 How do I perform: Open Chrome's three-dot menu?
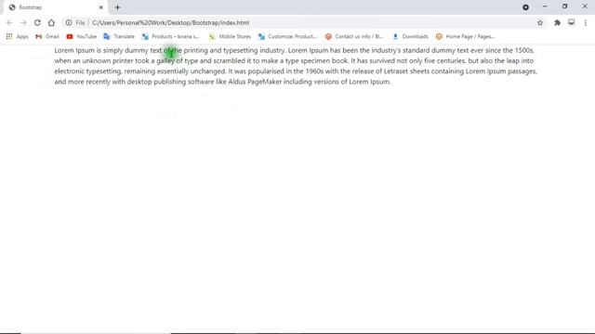586,22
